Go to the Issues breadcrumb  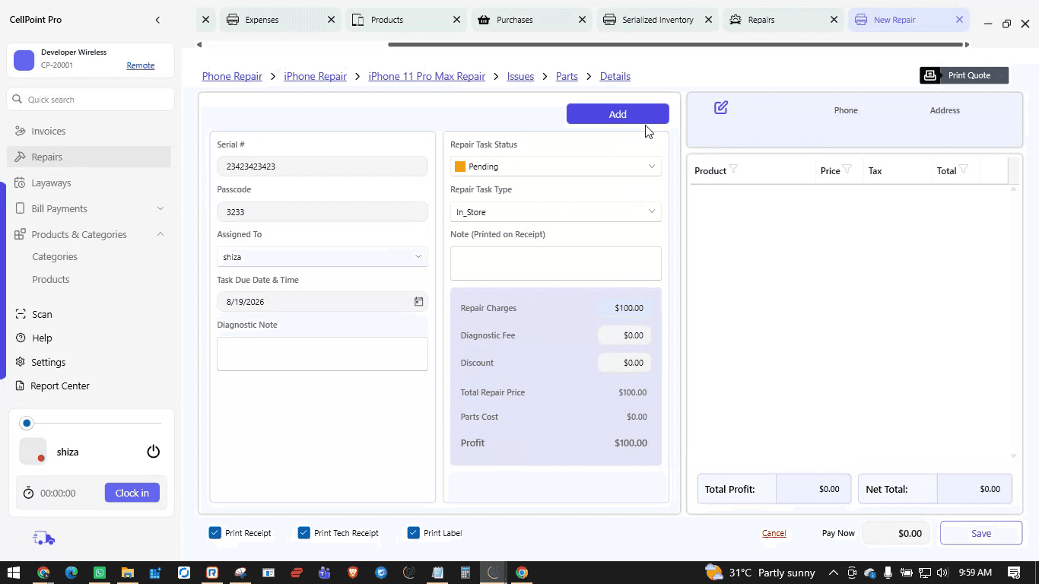pos(520,76)
